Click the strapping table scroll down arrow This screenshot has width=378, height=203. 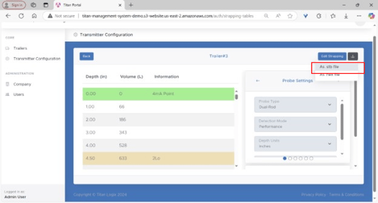point(236,166)
